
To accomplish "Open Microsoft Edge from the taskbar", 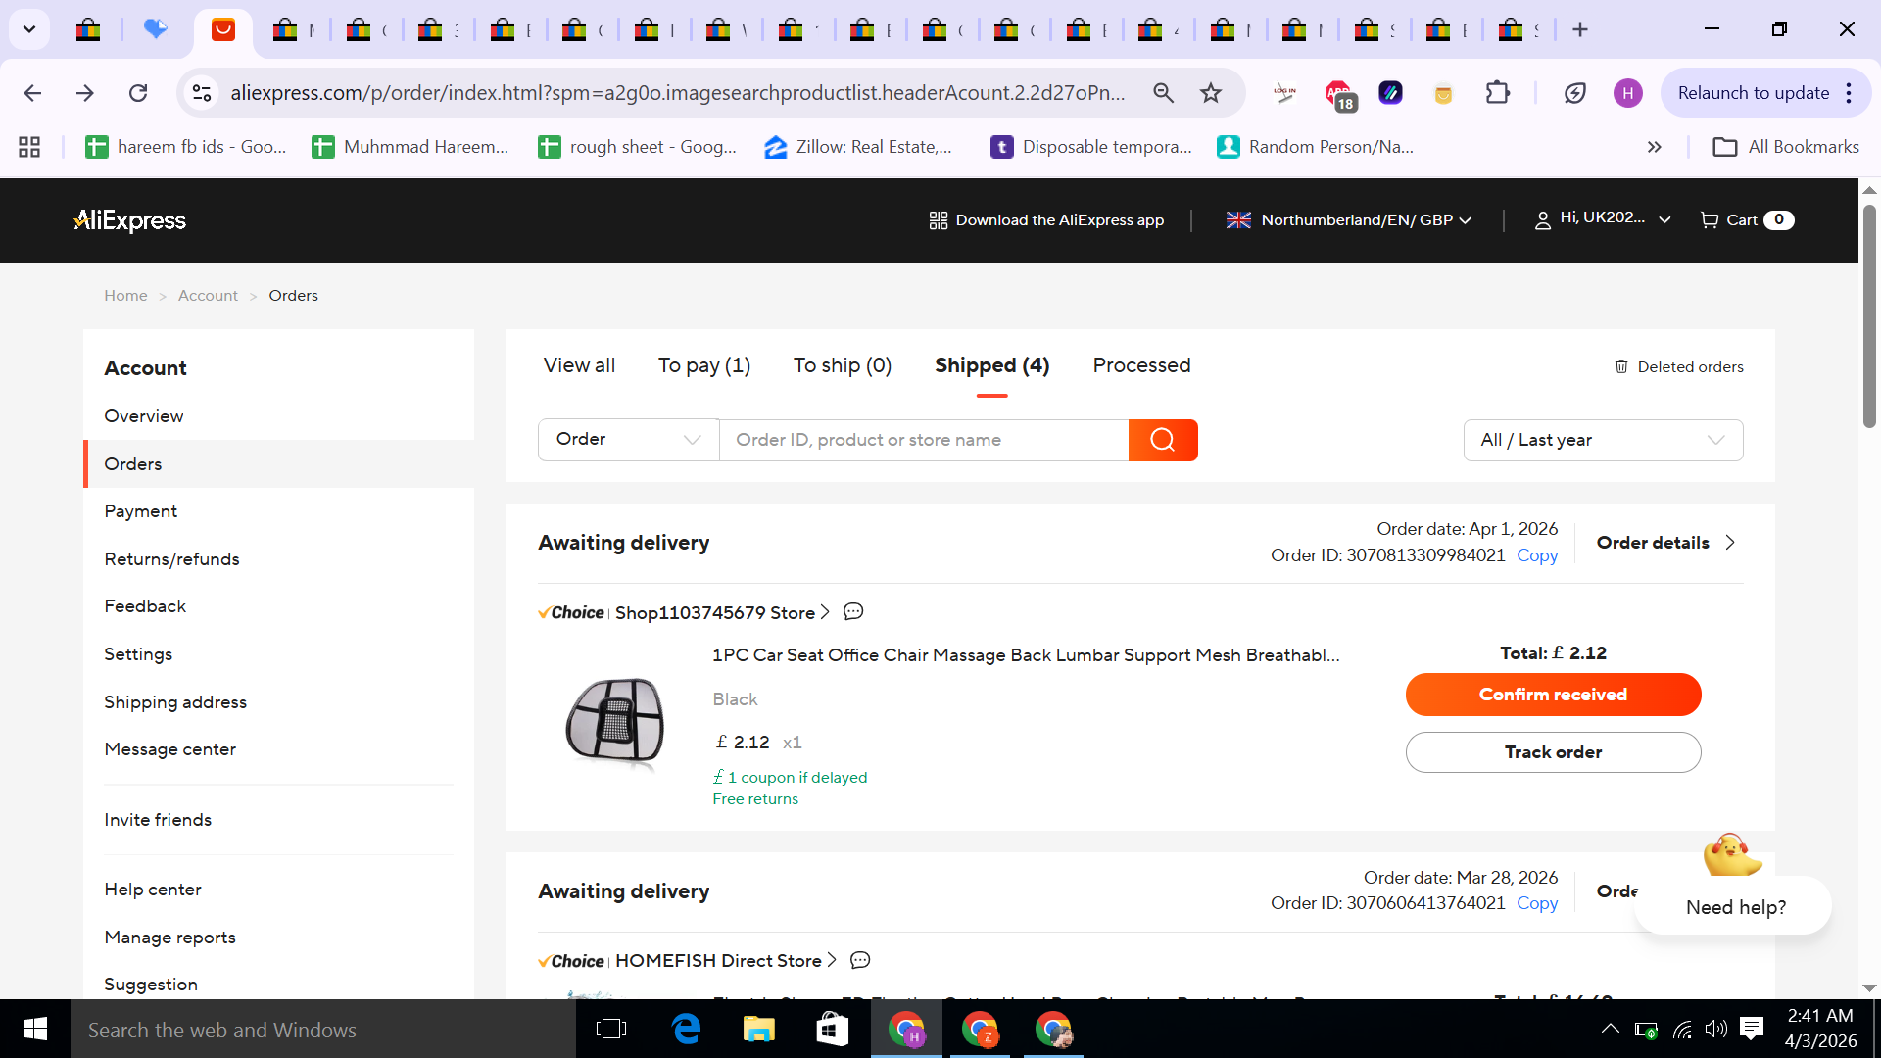I will click(x=686, y=1029).
